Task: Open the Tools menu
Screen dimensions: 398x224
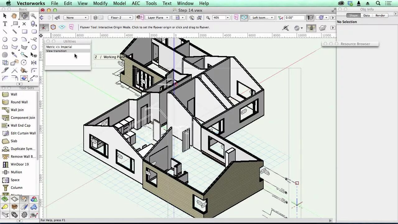Action: pos(151,3)
